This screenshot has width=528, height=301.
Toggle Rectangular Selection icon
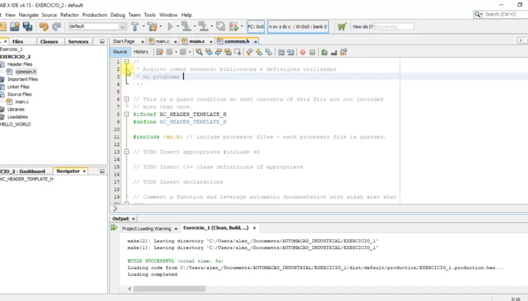point(238,52)
